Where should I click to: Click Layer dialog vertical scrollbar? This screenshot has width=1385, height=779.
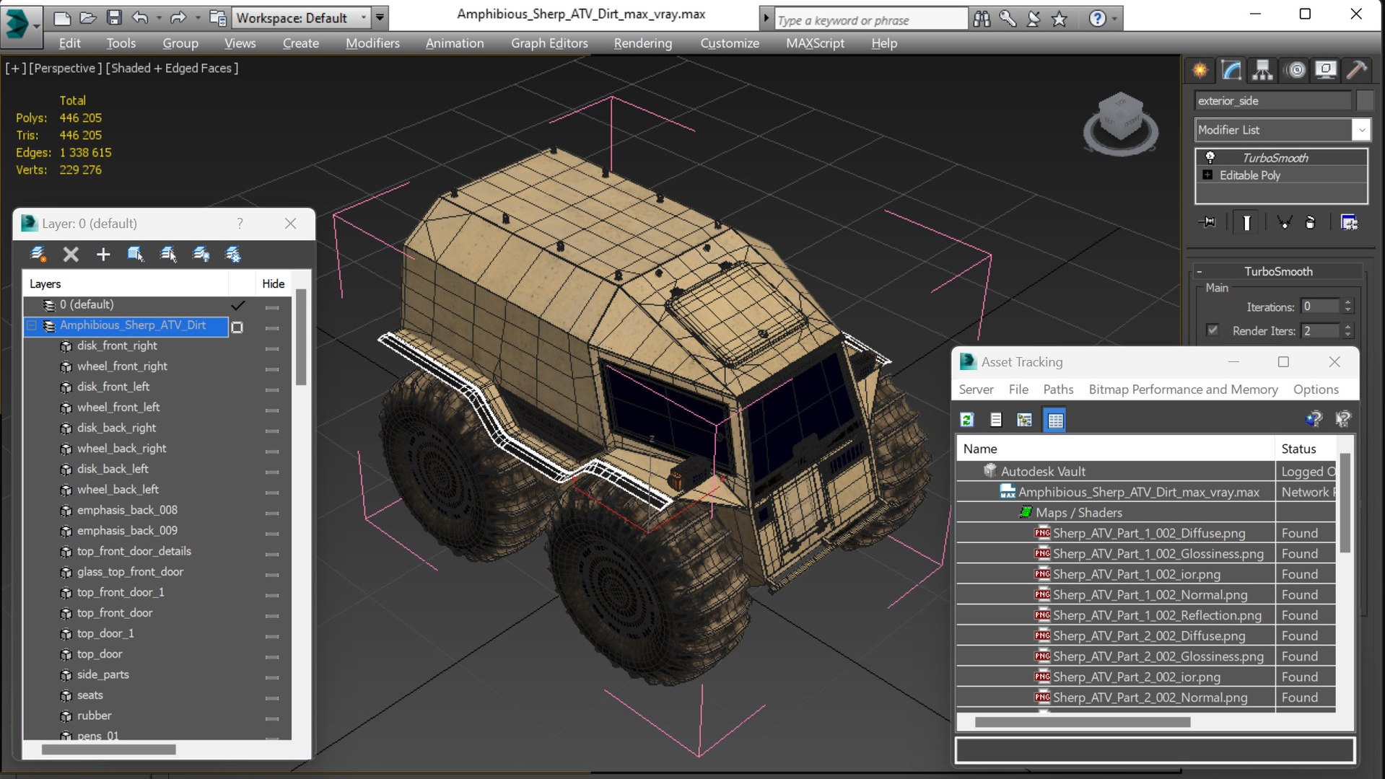pyautogui.click(x=301, y=338)
